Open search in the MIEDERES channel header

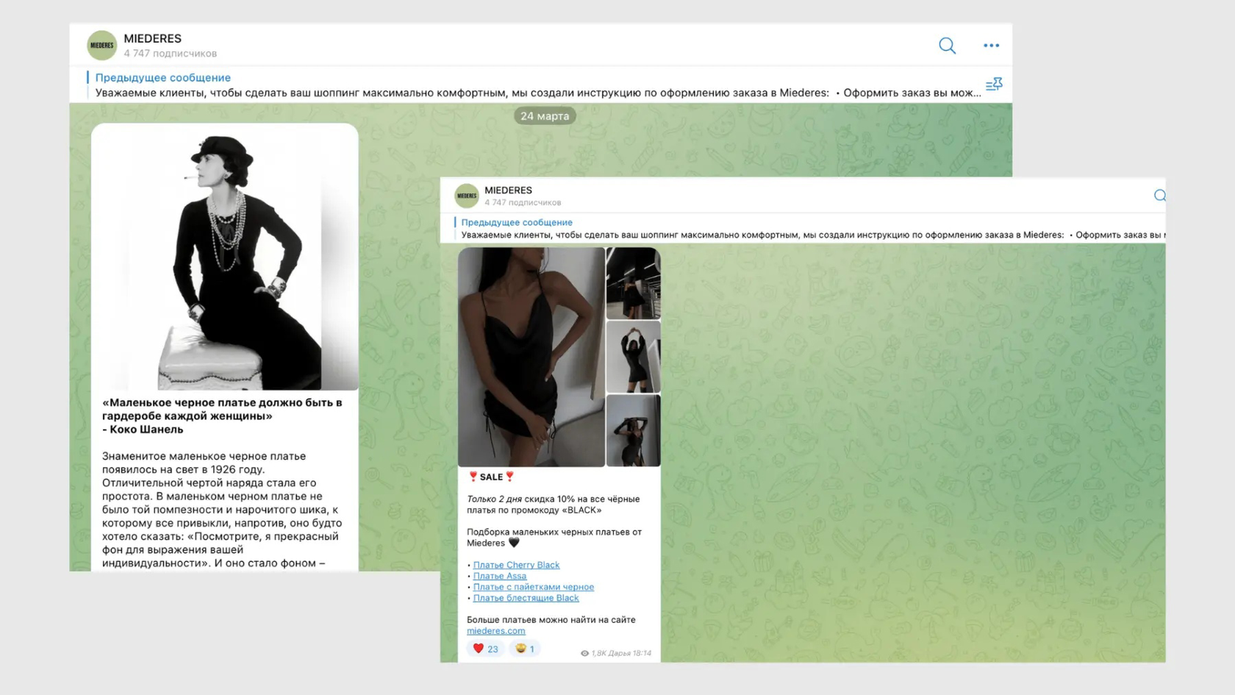point(947,46)
